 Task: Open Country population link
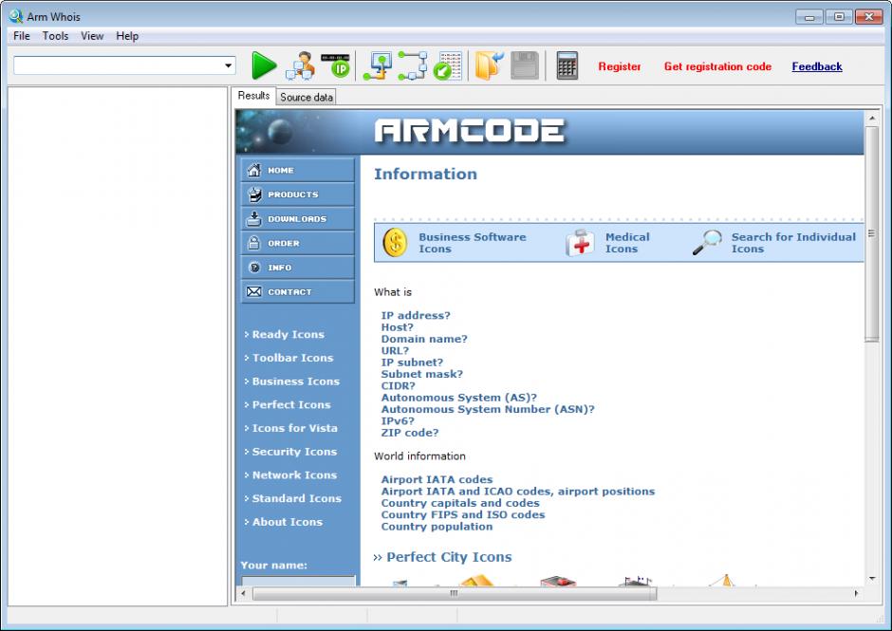click(x=437, y=527)
